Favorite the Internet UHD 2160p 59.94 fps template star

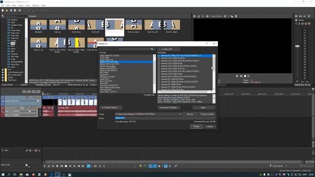pyautogui.click(x=159, y=58)
